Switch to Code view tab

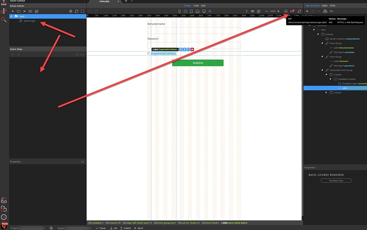196,6
